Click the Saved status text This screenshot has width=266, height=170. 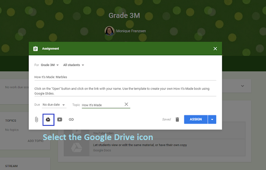166,119
